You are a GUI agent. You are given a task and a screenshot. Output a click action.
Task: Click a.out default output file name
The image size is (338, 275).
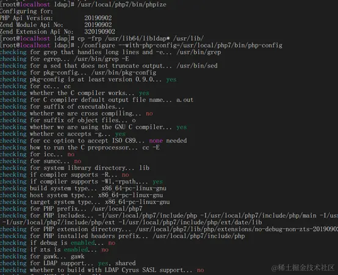tap(185, 100)
